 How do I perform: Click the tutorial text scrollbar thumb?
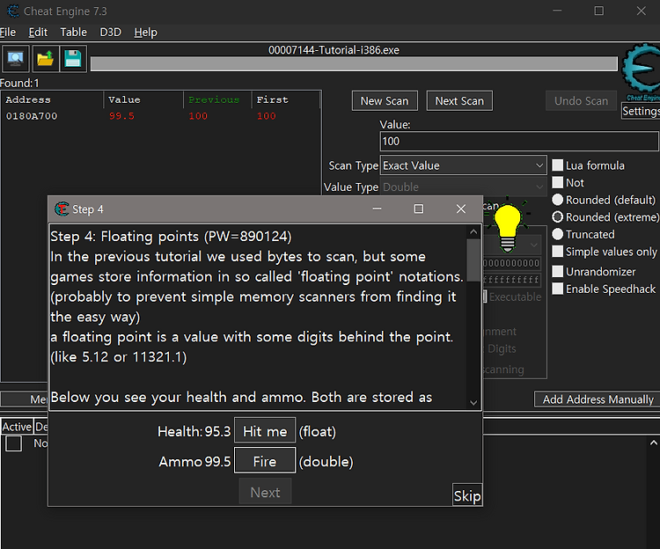(473, 260)
